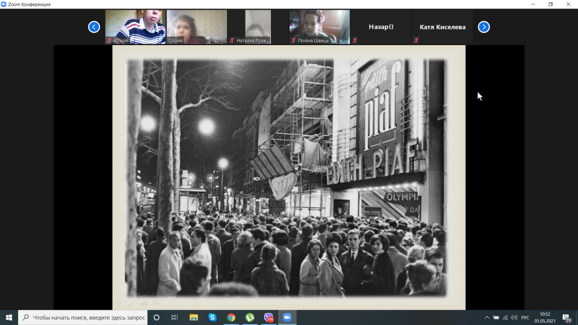The width and height of the screenshot is (578, 325).
Task: Open the Windows Start menu
Action: pos(9,317)
